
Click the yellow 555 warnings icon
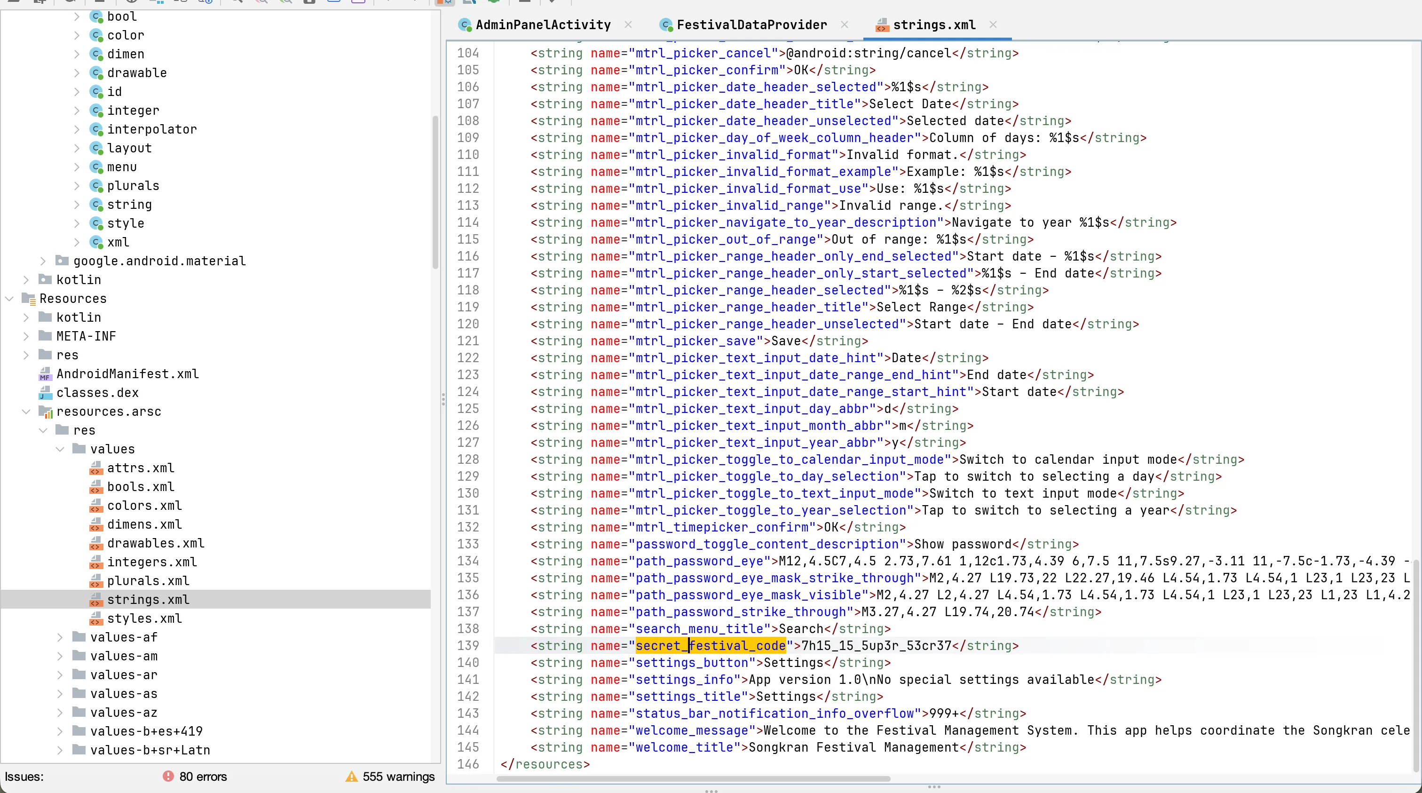pyautogui.click(x=351, y=776)
